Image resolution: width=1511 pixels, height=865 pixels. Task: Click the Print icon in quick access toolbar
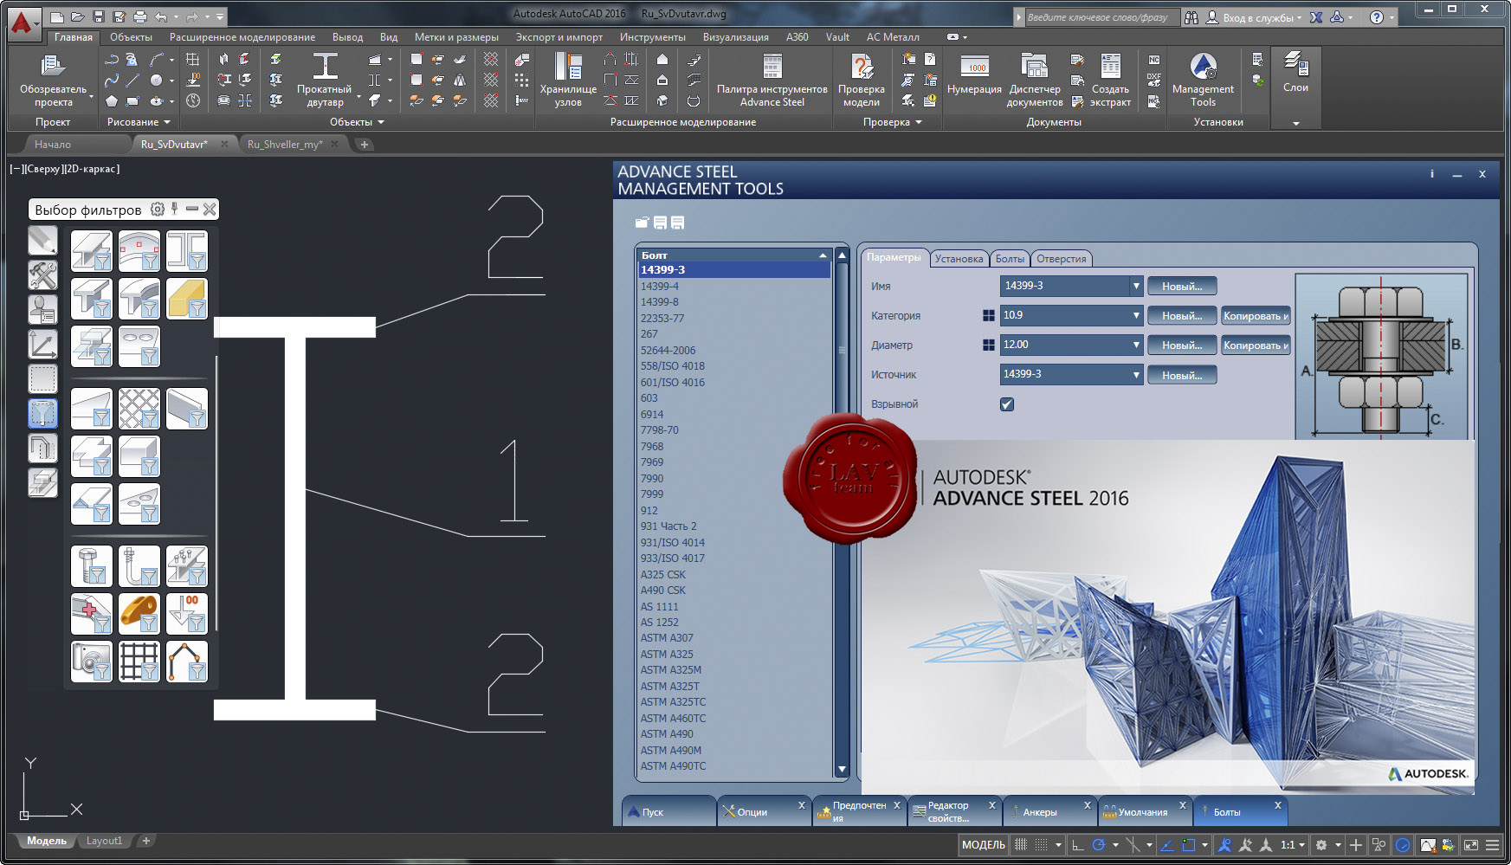pos(139,16)
